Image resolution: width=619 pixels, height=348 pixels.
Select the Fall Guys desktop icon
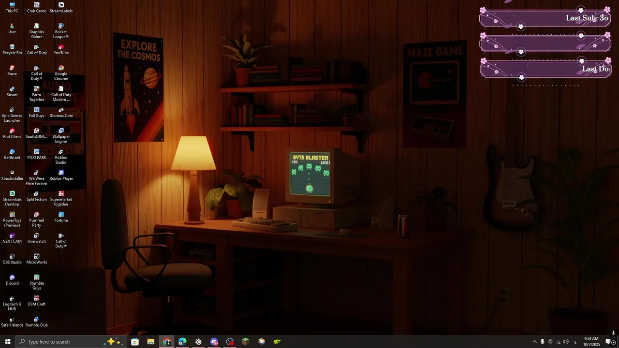[37, 113]
